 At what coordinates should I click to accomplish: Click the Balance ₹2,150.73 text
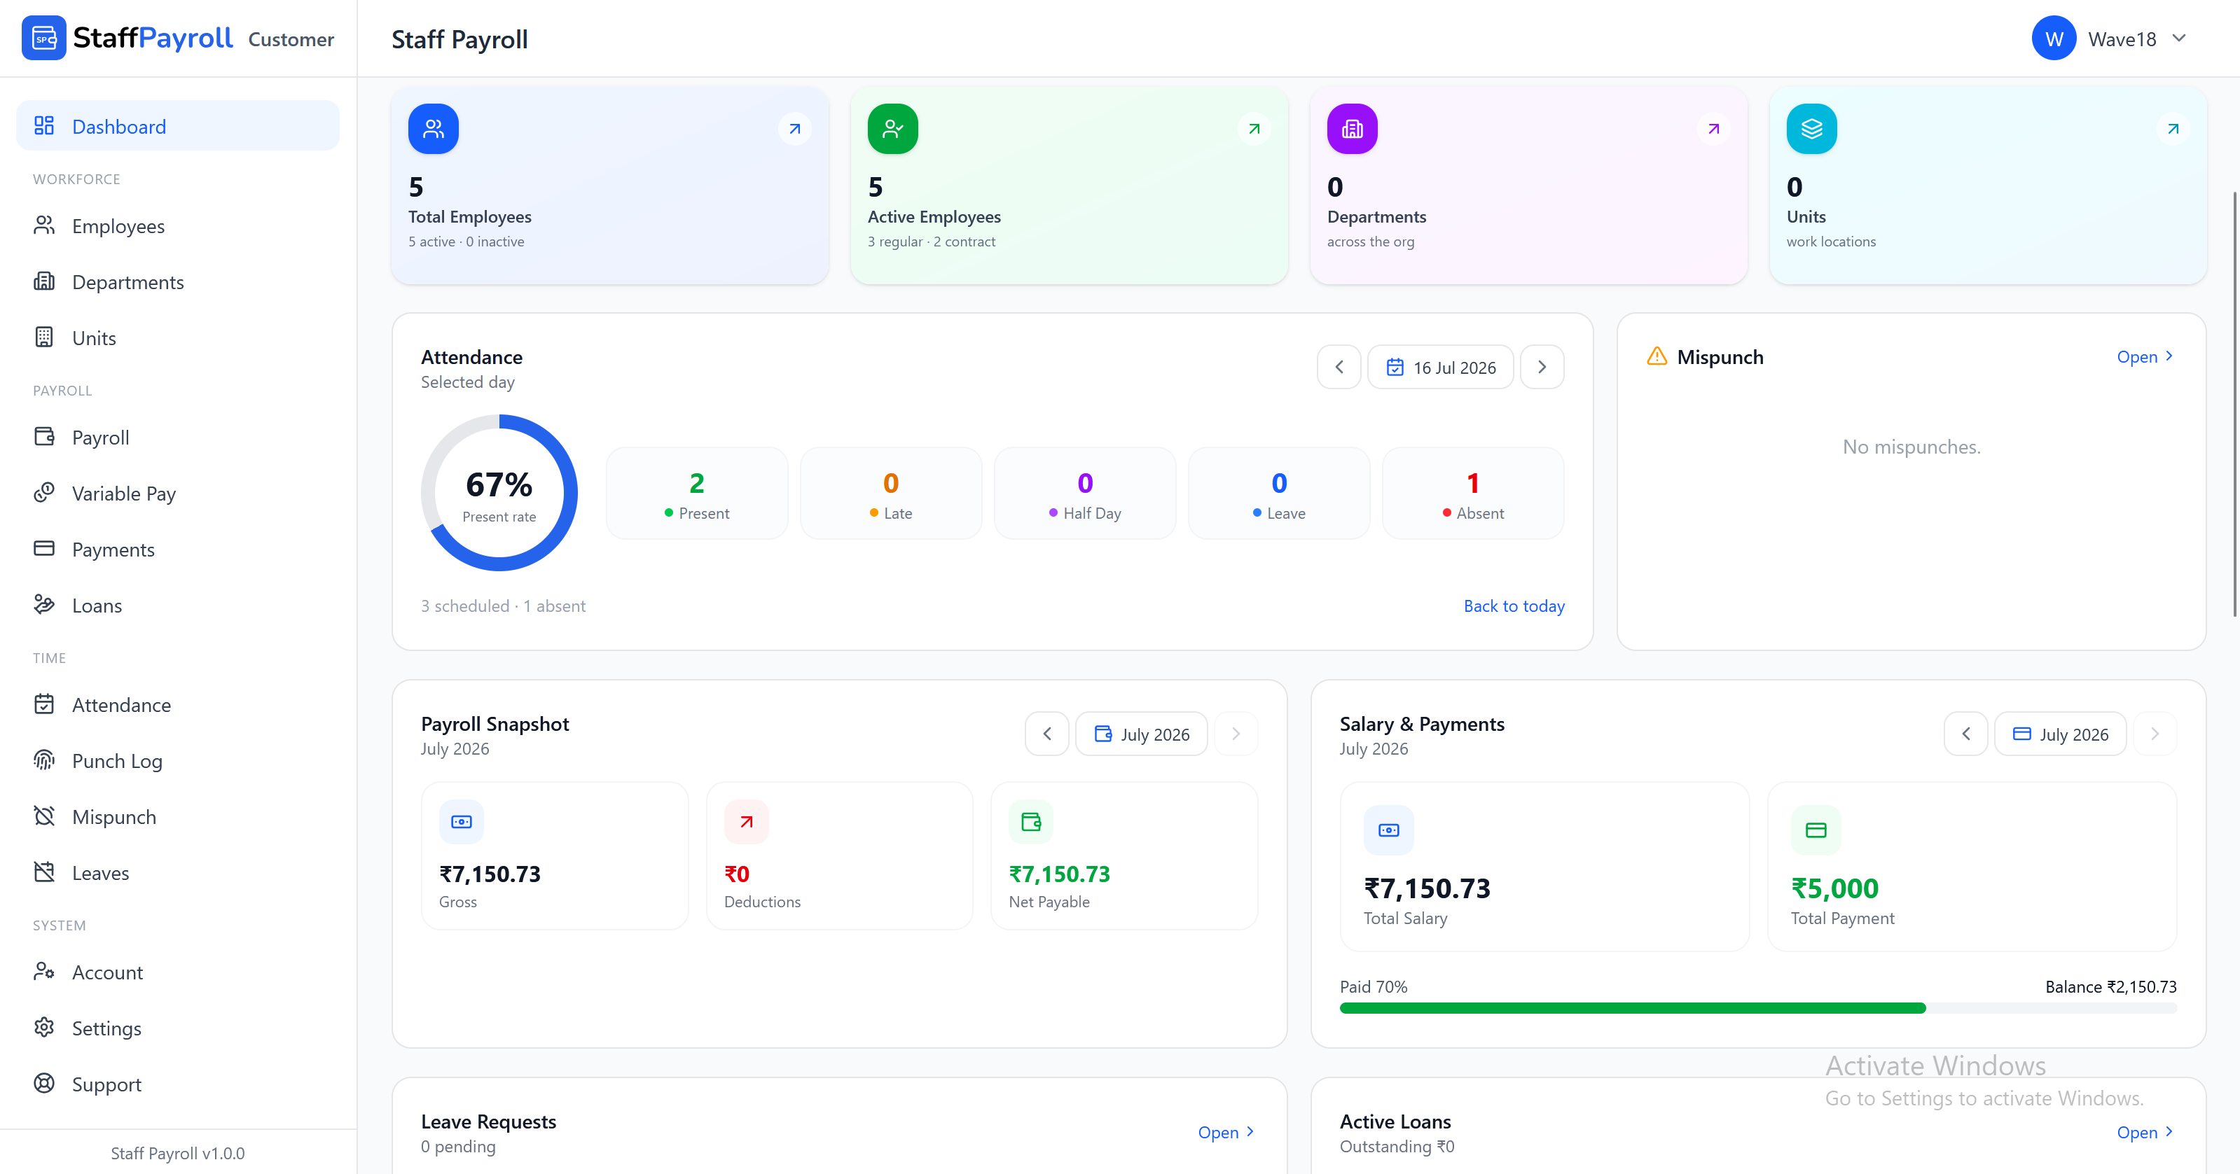2110,986
